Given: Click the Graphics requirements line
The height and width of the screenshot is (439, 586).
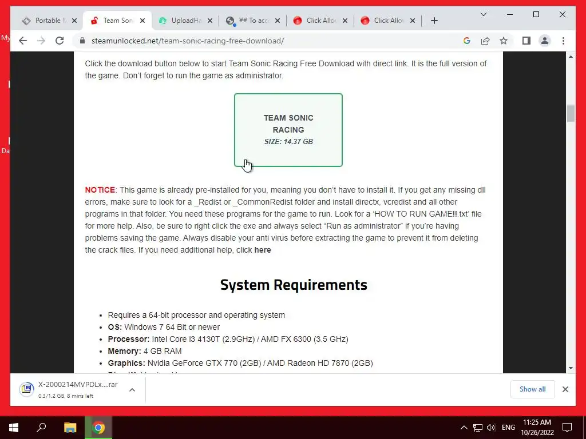Looking at the screenshot, I should click(x=240, y=363).
